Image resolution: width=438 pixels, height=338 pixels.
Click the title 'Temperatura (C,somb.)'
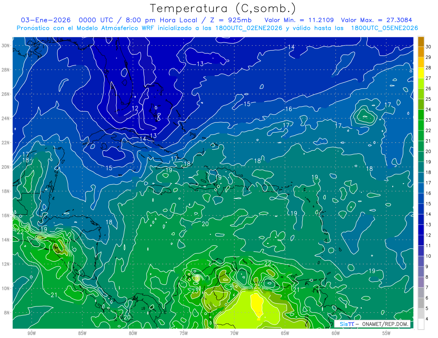pyautogui.click(x=223, y=8)
